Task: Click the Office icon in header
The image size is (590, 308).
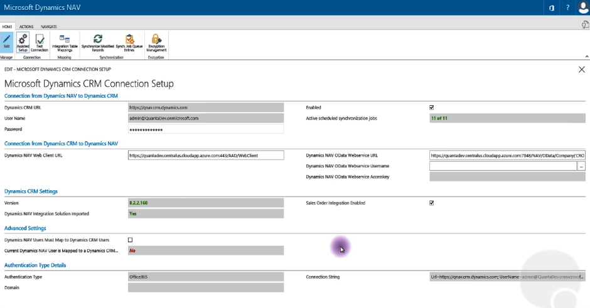Action: [552, 8]
